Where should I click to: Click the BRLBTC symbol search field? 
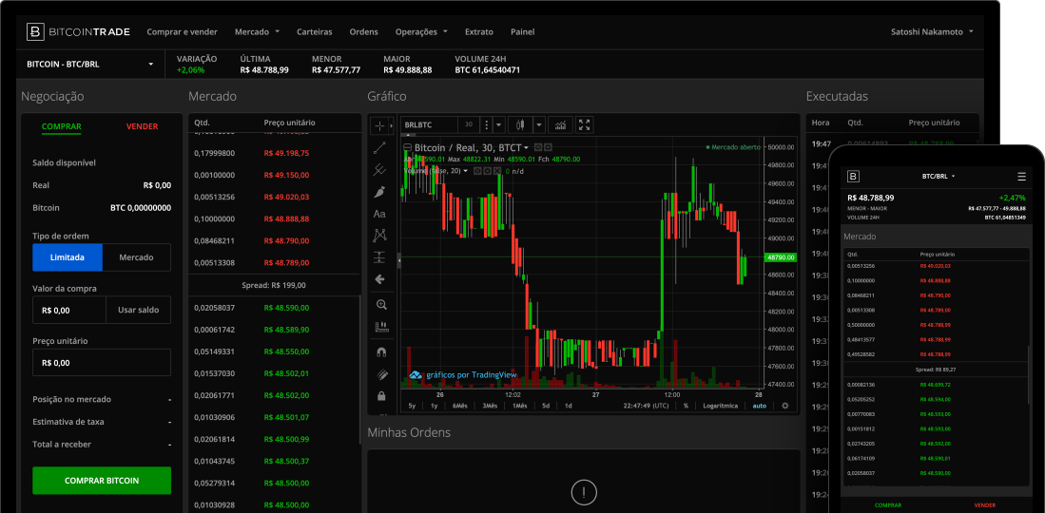point(430,124)
